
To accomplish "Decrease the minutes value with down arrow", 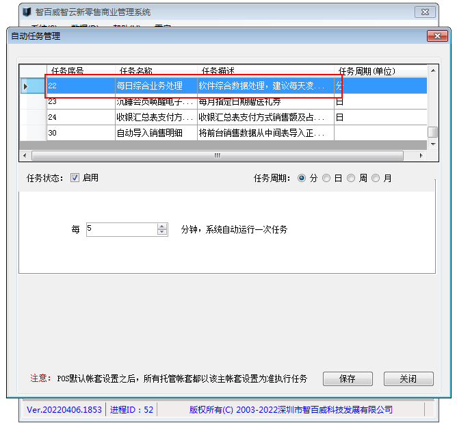I will [161, 233].
